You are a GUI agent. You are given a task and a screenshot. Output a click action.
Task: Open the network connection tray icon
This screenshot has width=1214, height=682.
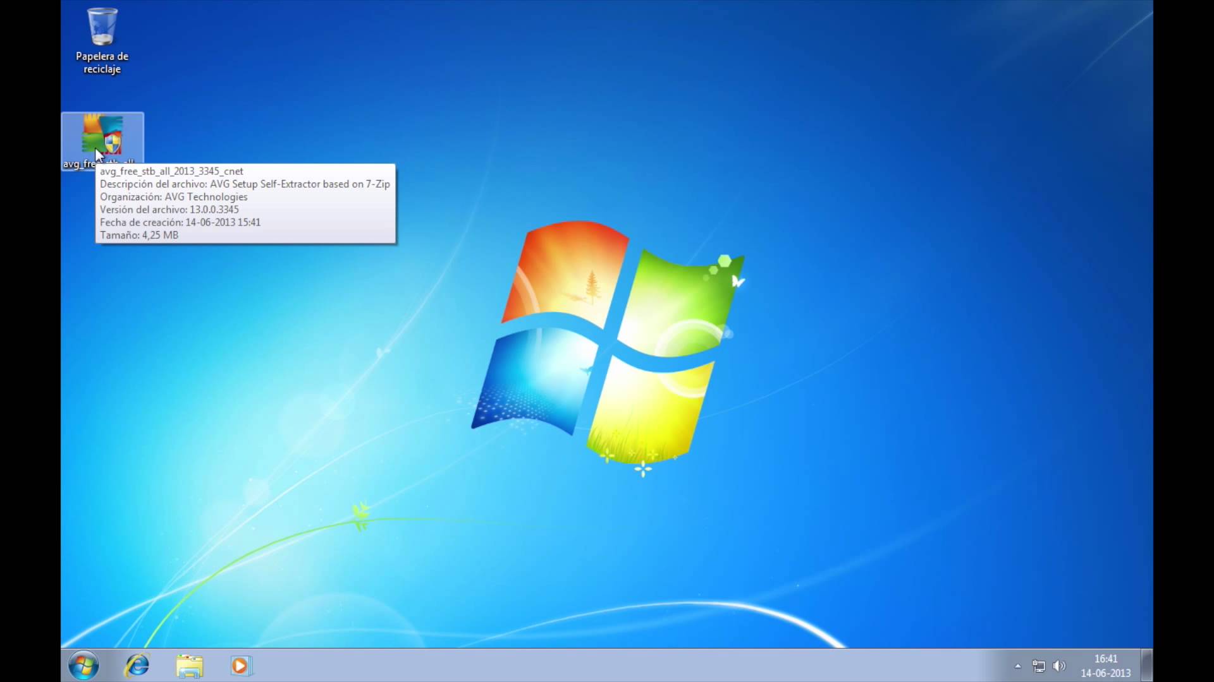click(x=1038, y=666)
